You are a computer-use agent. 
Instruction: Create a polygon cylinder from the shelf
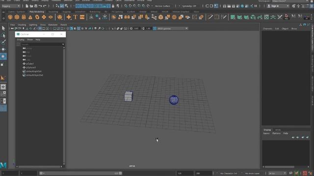point(24,18)
